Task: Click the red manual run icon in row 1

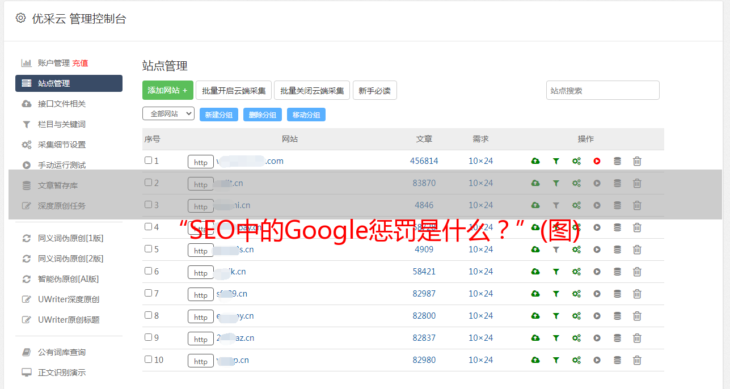Action: [597, 161]
